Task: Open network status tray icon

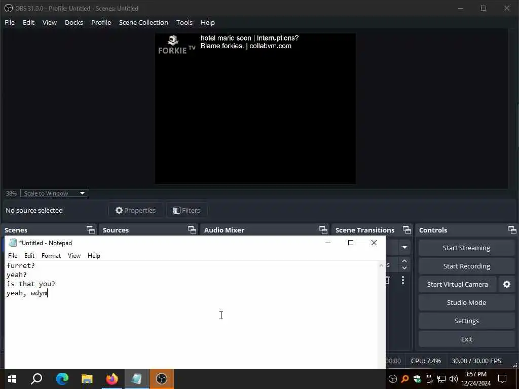Action: click(x=441, y=379)
